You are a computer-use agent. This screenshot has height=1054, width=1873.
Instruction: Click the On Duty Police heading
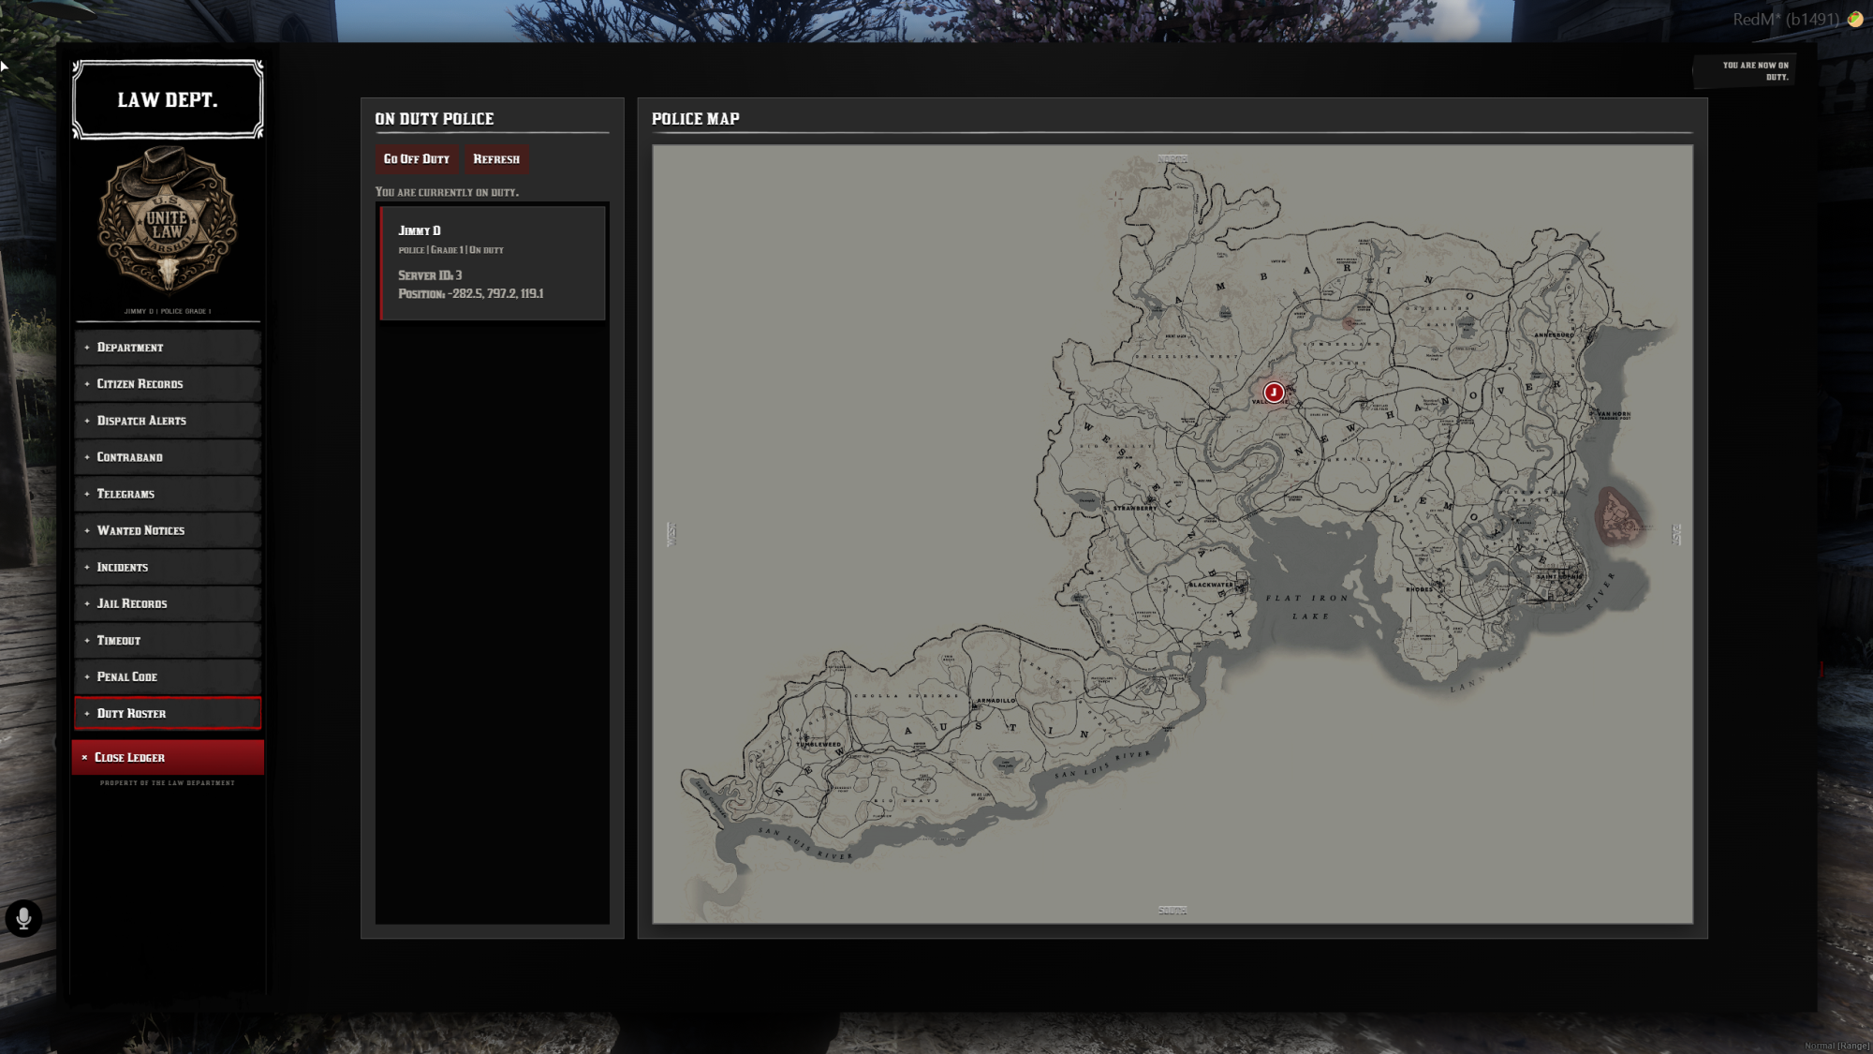pos(435,119)
